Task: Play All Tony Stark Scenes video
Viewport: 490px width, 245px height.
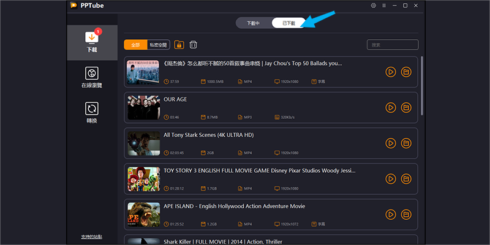Action: [391, 143]
